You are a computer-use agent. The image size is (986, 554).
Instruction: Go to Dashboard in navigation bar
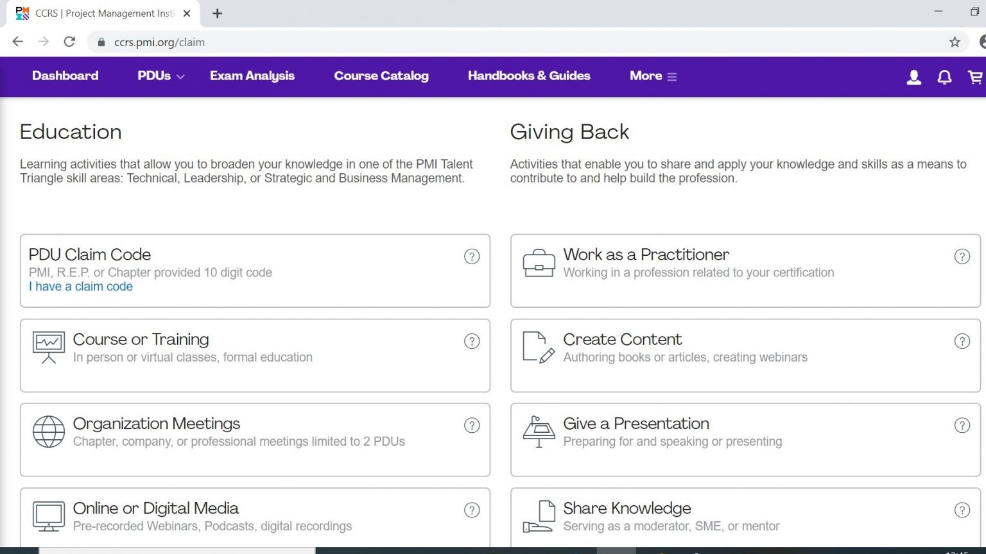pos(65,76)
